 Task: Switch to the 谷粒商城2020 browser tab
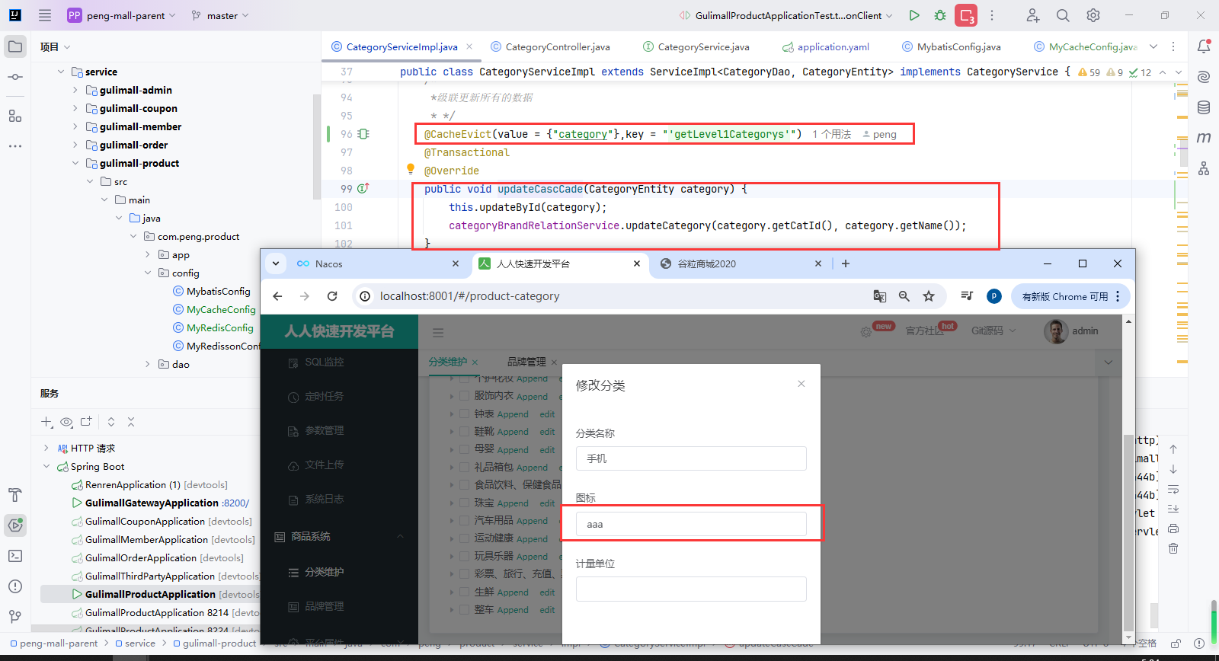(741, 263)
